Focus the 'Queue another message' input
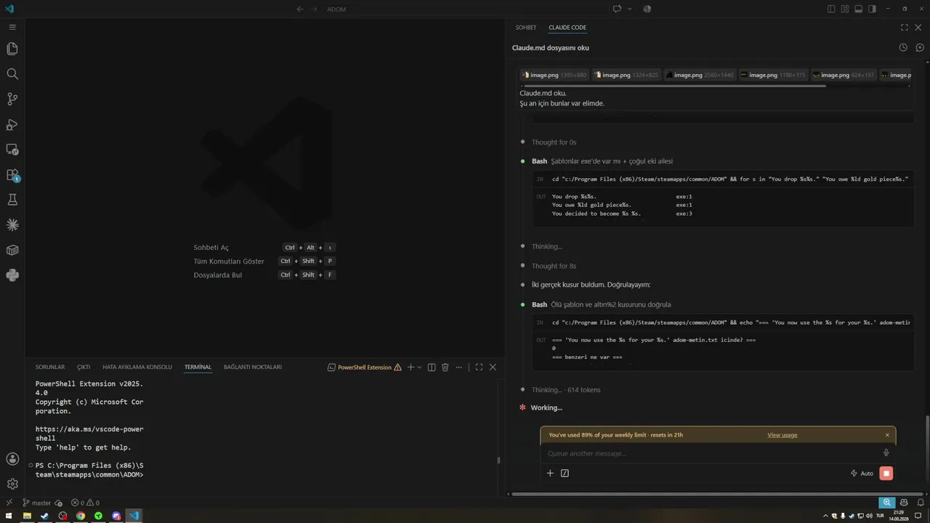This screenshot has width=930, height=523. 712,453
